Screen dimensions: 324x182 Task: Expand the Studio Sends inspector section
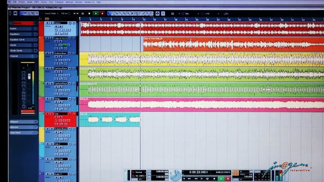click(23, 51)
